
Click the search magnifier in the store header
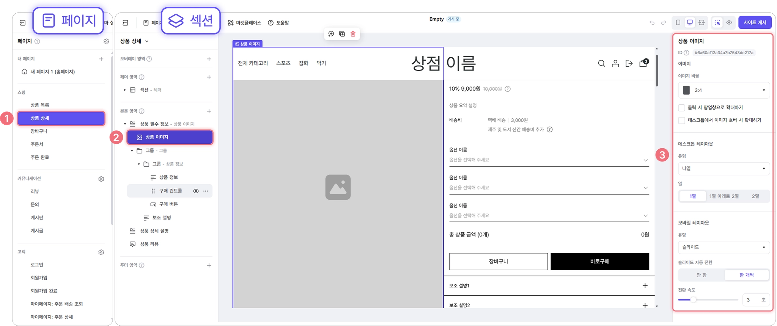point(601,63)
